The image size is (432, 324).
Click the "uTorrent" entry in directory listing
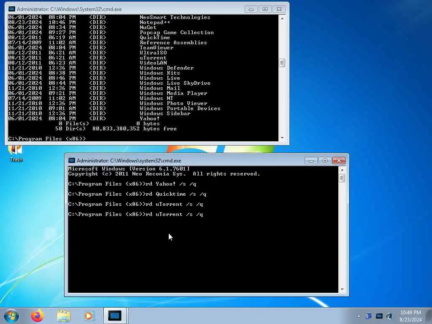pyautogui.click(x=153, y=58)
